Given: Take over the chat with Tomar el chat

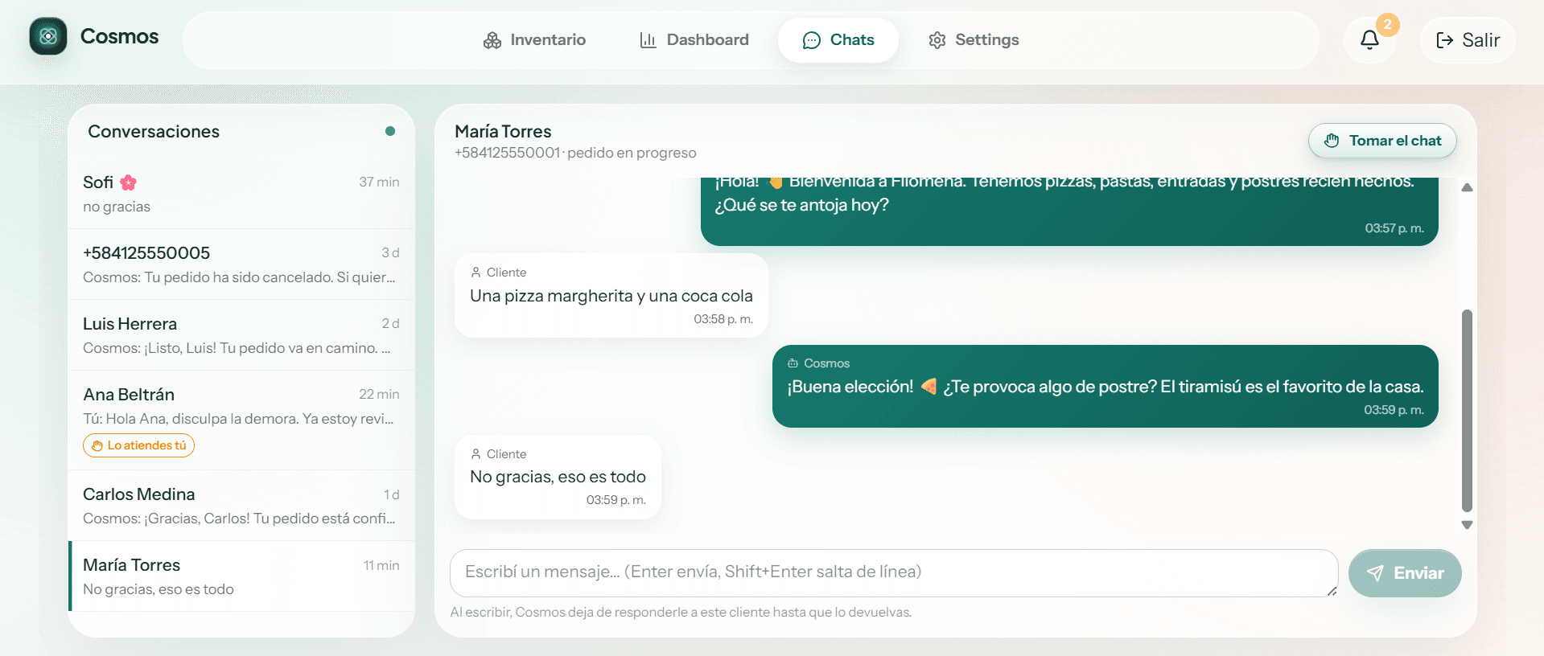Looking at the screenshot, I should click(1382, 141).
